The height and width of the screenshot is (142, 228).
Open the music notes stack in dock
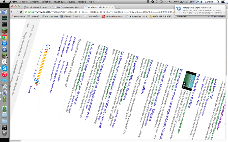(5, 128)
